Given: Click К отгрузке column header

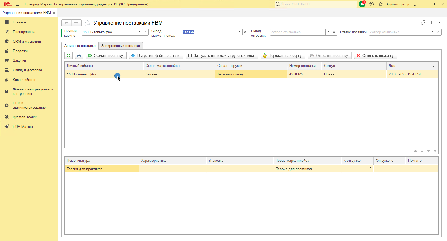Looking at the screenshot, I should (357, 160).
